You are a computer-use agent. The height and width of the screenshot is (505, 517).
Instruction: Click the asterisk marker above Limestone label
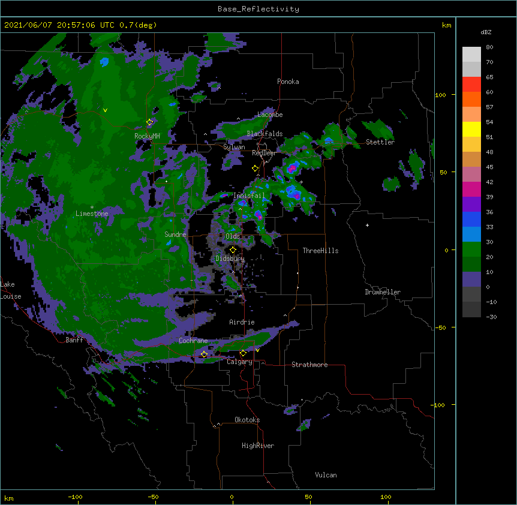click(92, 208)
